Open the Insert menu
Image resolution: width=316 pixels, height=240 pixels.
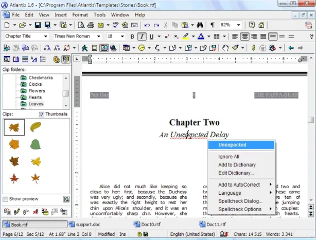click(60, 15)
